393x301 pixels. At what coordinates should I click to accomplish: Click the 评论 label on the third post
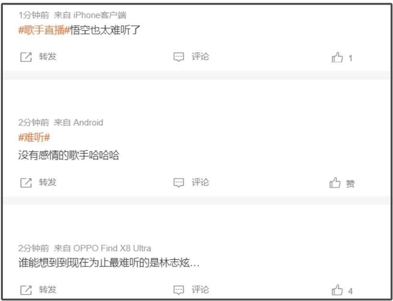[200, 289]
